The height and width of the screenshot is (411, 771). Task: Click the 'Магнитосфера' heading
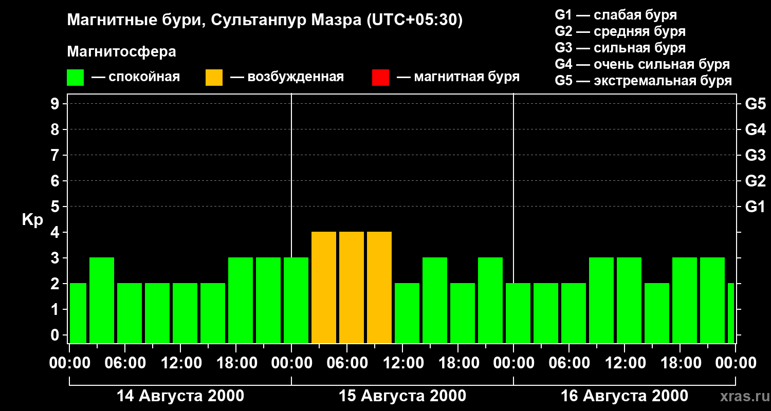tap(122, 52)
